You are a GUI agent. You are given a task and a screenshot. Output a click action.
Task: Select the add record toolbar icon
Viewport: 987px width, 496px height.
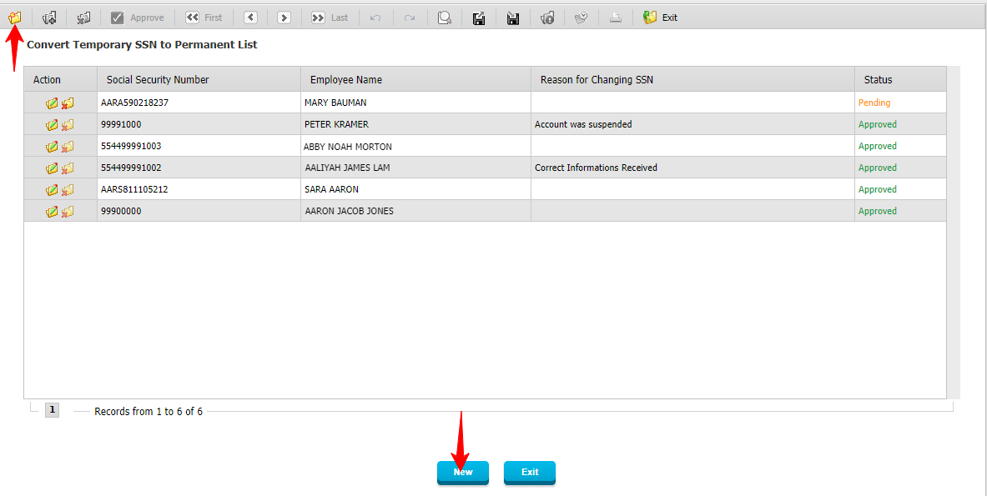[x=50, y=17]
